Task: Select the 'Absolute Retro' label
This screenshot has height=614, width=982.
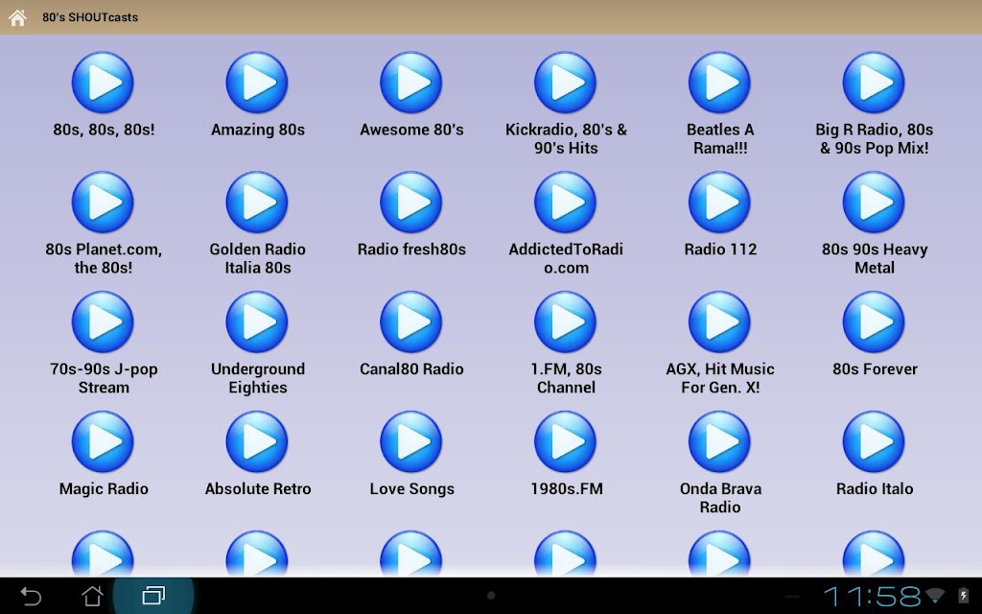Action: point(257,488)
